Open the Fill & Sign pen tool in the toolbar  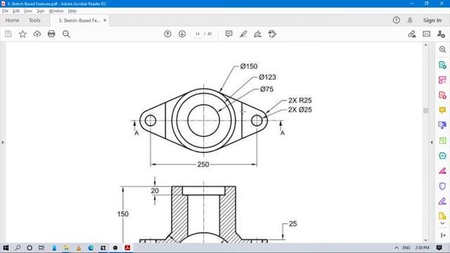point(258,34)
